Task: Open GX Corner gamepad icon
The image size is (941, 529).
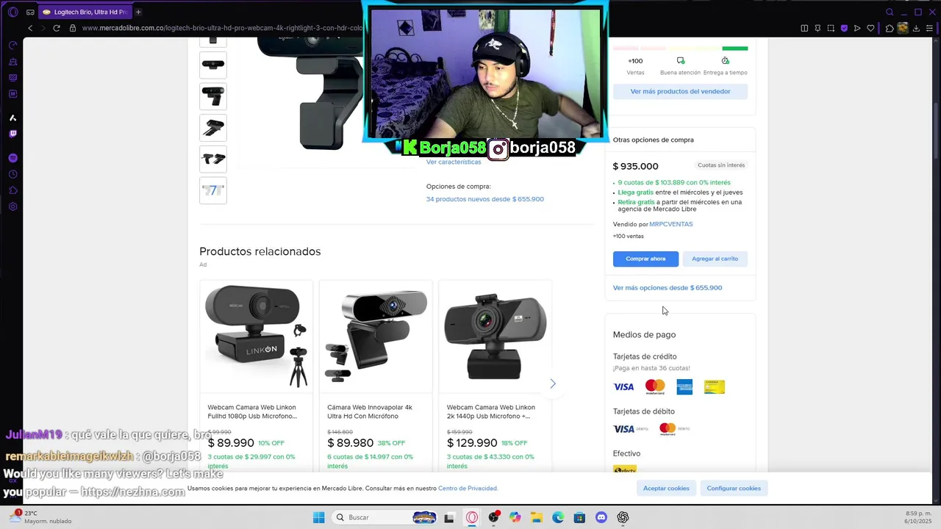Action: 30,12
